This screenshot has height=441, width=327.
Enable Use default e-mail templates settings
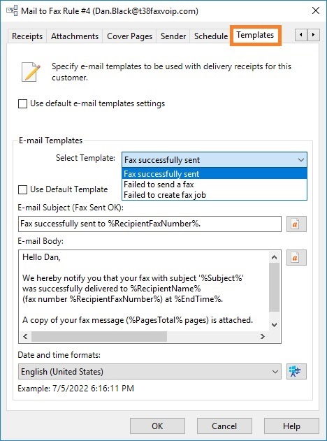pyautogui.click(x=22, y=103)
